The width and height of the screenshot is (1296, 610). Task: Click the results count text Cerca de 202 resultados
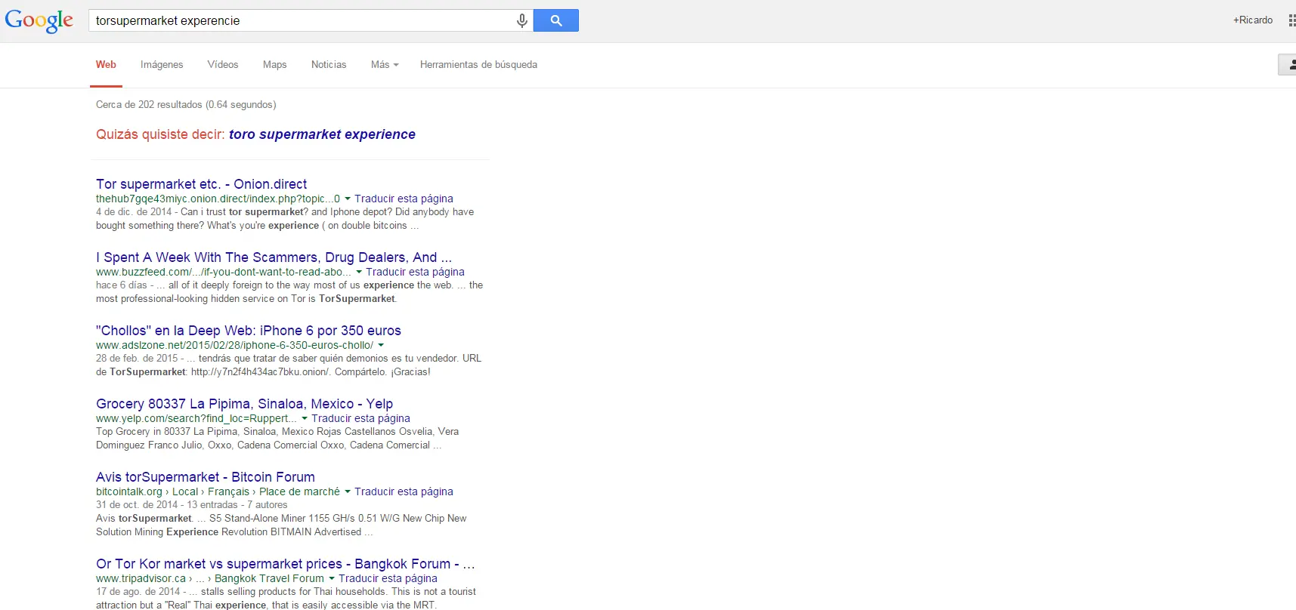(186, 105)
